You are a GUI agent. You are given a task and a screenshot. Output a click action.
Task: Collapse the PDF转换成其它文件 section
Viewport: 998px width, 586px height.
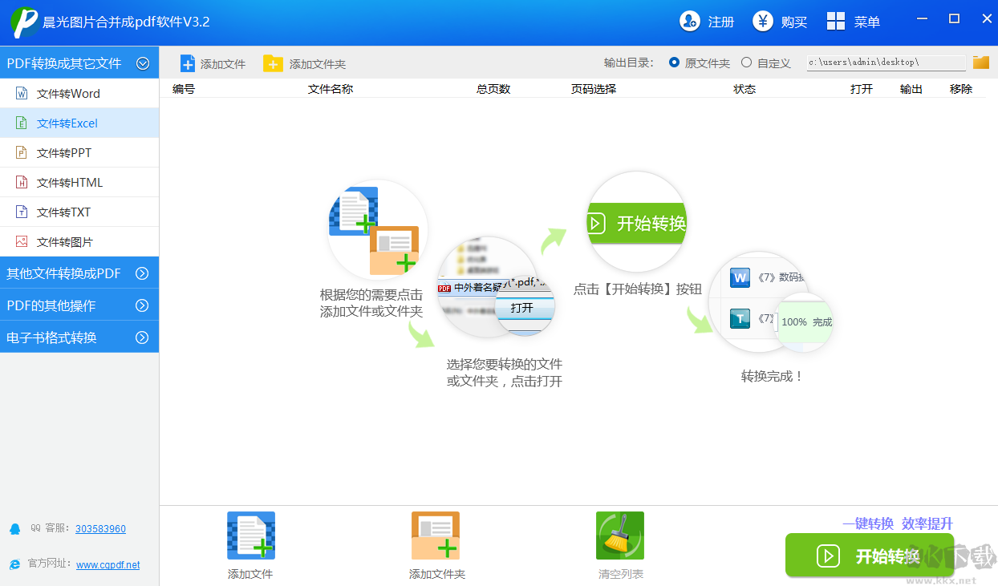tap(143, 63)
